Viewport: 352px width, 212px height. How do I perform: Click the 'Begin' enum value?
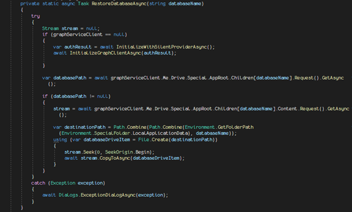[x=142, y=152]
